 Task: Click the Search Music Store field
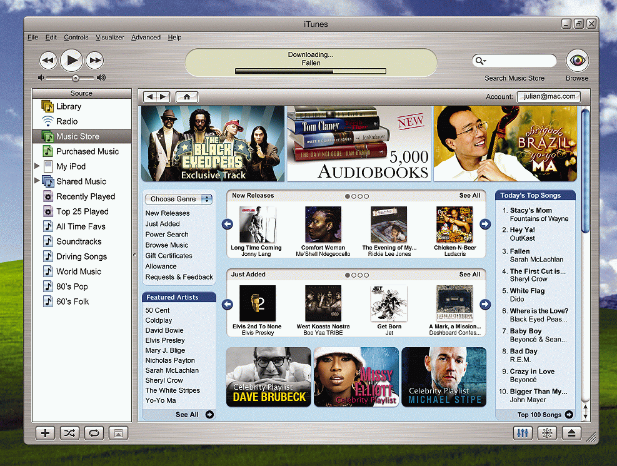coord(514,61)
